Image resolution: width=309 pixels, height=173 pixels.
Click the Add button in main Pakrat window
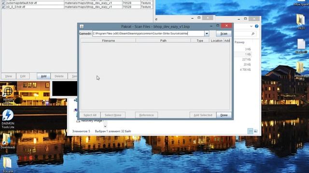tap(43, 76)
